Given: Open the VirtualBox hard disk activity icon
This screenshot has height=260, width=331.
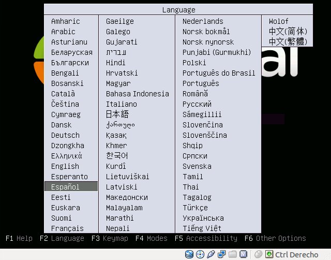Looking at the screenshot, I should (189, 254).
